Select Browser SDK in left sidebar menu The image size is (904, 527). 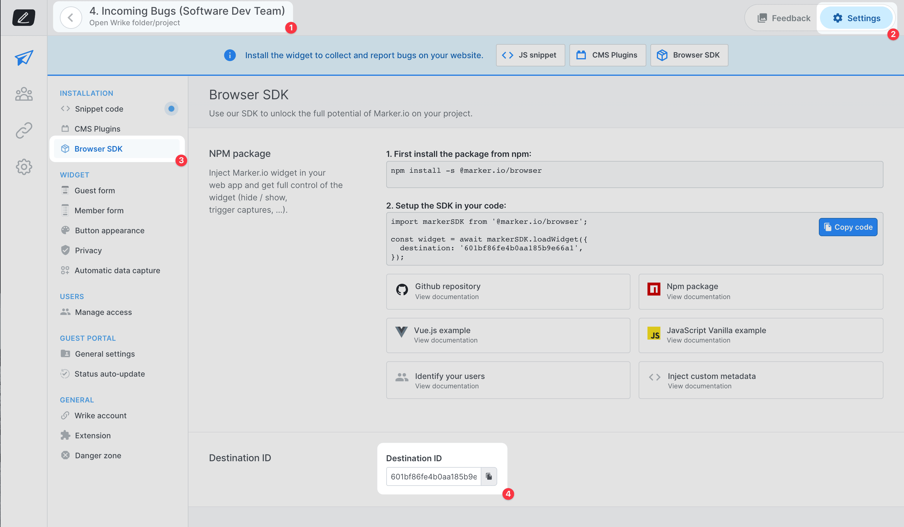(98, 149)
